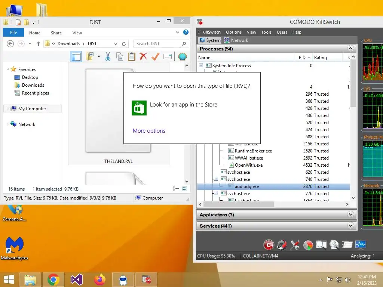Screen dimensions: 383x287
Task: Switch to details view icon in status bar
Action: pyautogui.click(x=176, y=189)
